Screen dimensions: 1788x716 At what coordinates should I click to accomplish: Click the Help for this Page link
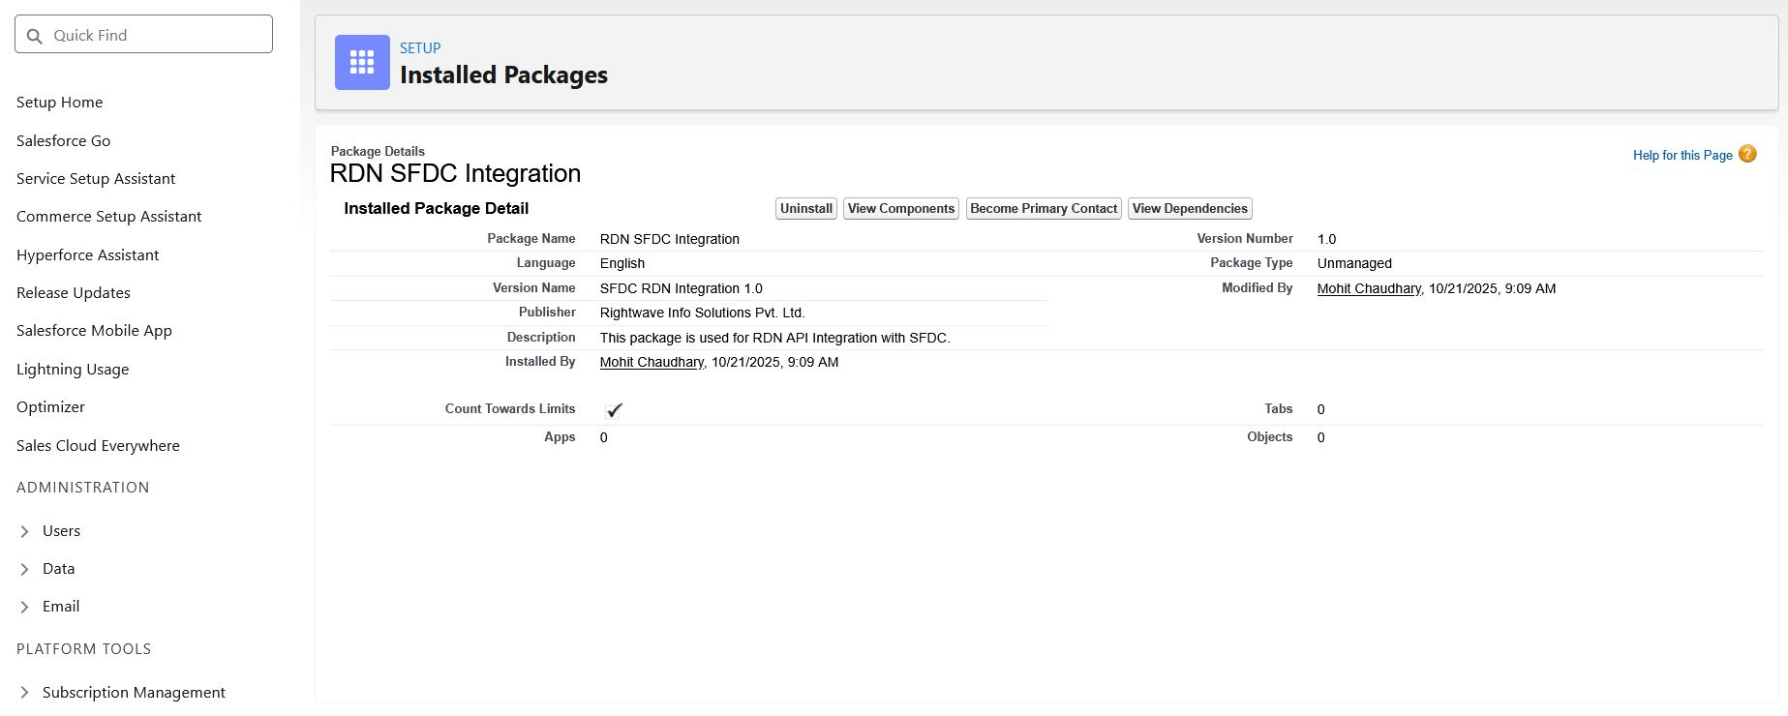pyautogui.click(x=1682, y=156)
